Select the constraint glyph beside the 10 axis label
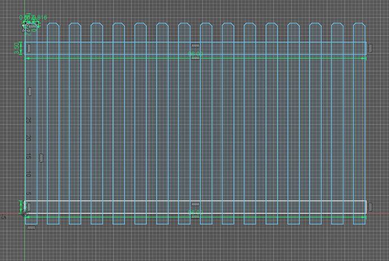This screenshot has height=261, width=389. [x=41, y=158]
